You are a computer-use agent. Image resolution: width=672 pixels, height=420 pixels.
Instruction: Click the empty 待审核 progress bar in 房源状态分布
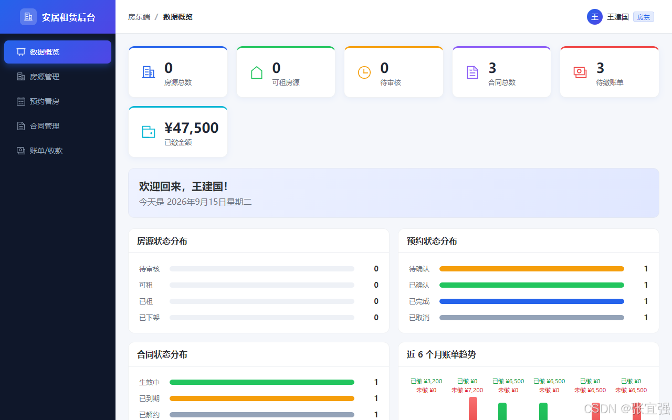[x=262, y=269]
